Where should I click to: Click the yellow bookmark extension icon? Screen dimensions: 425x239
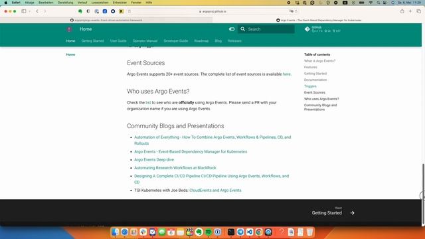121,11
